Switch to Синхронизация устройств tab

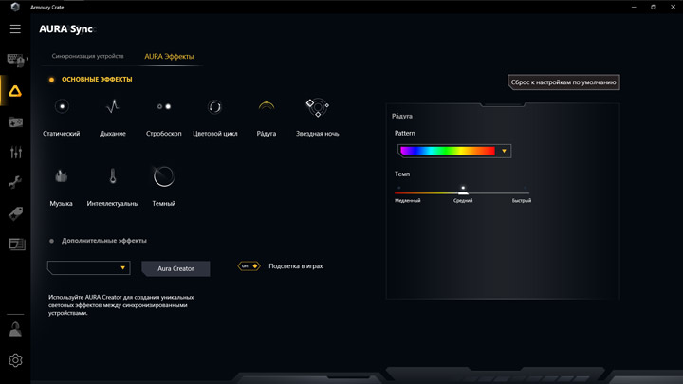tap(87, 56)
